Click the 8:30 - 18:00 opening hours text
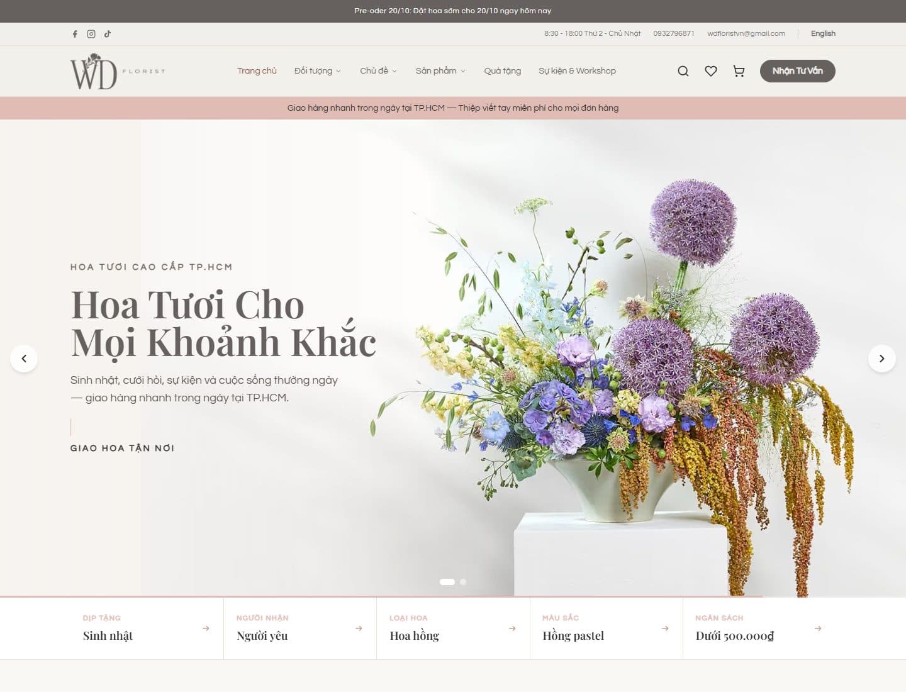 pos(592,34)
